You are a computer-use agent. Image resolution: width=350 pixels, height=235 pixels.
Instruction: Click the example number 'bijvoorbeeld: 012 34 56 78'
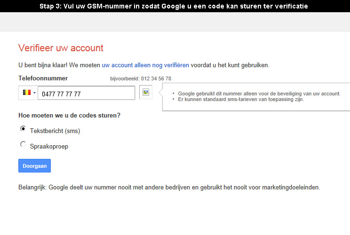point(141,78)
